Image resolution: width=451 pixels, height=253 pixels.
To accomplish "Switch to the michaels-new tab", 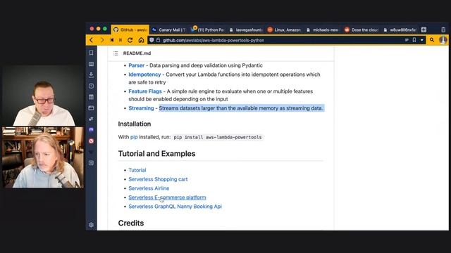I will (323, 30).
